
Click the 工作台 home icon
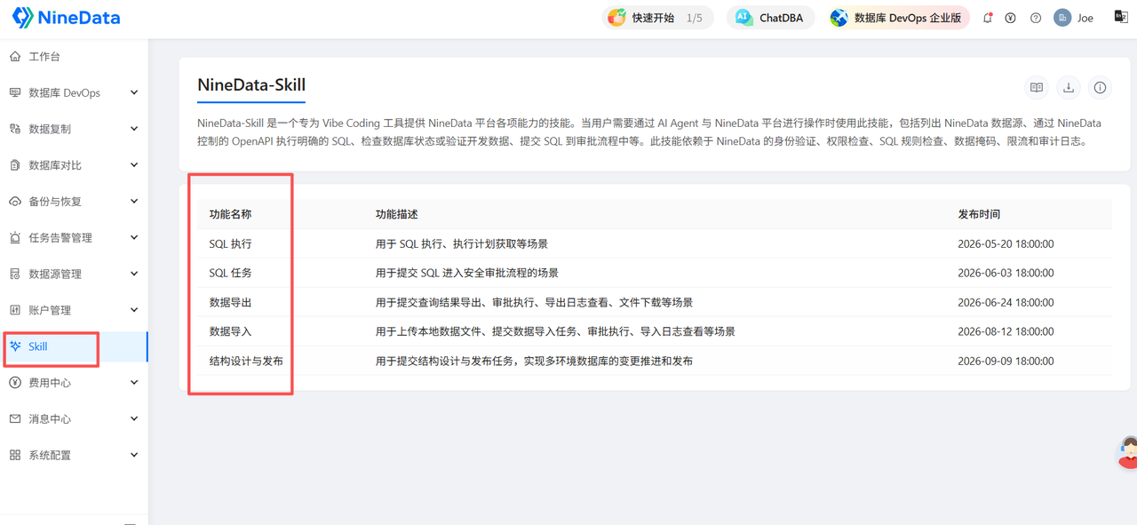(x=15, y=57)
